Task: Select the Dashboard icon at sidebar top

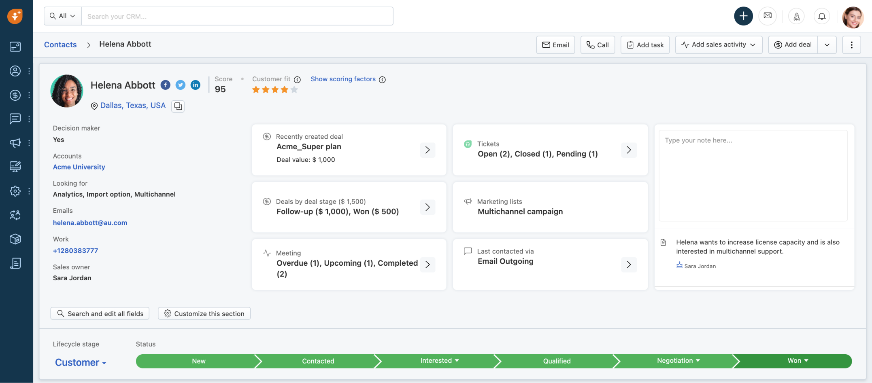Action: coord(15,47)
